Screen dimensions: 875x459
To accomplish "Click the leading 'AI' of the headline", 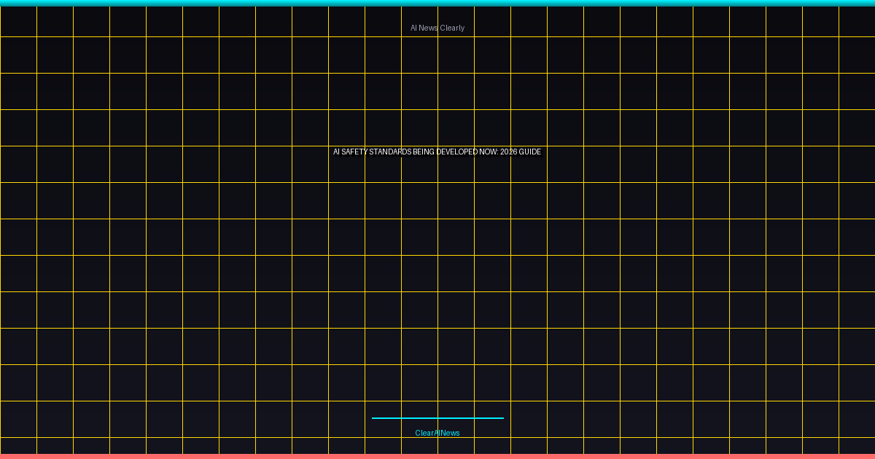I will click(x=337, y=152).
